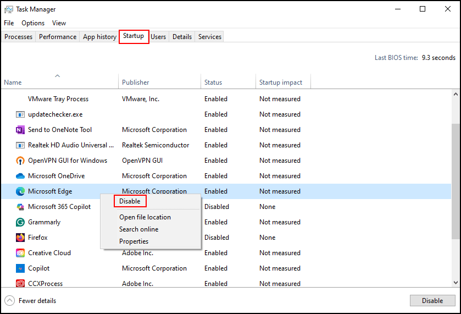This screenshot has height=314, width=461.
Task: Switch to the Users tab
Action: [158, 37]
